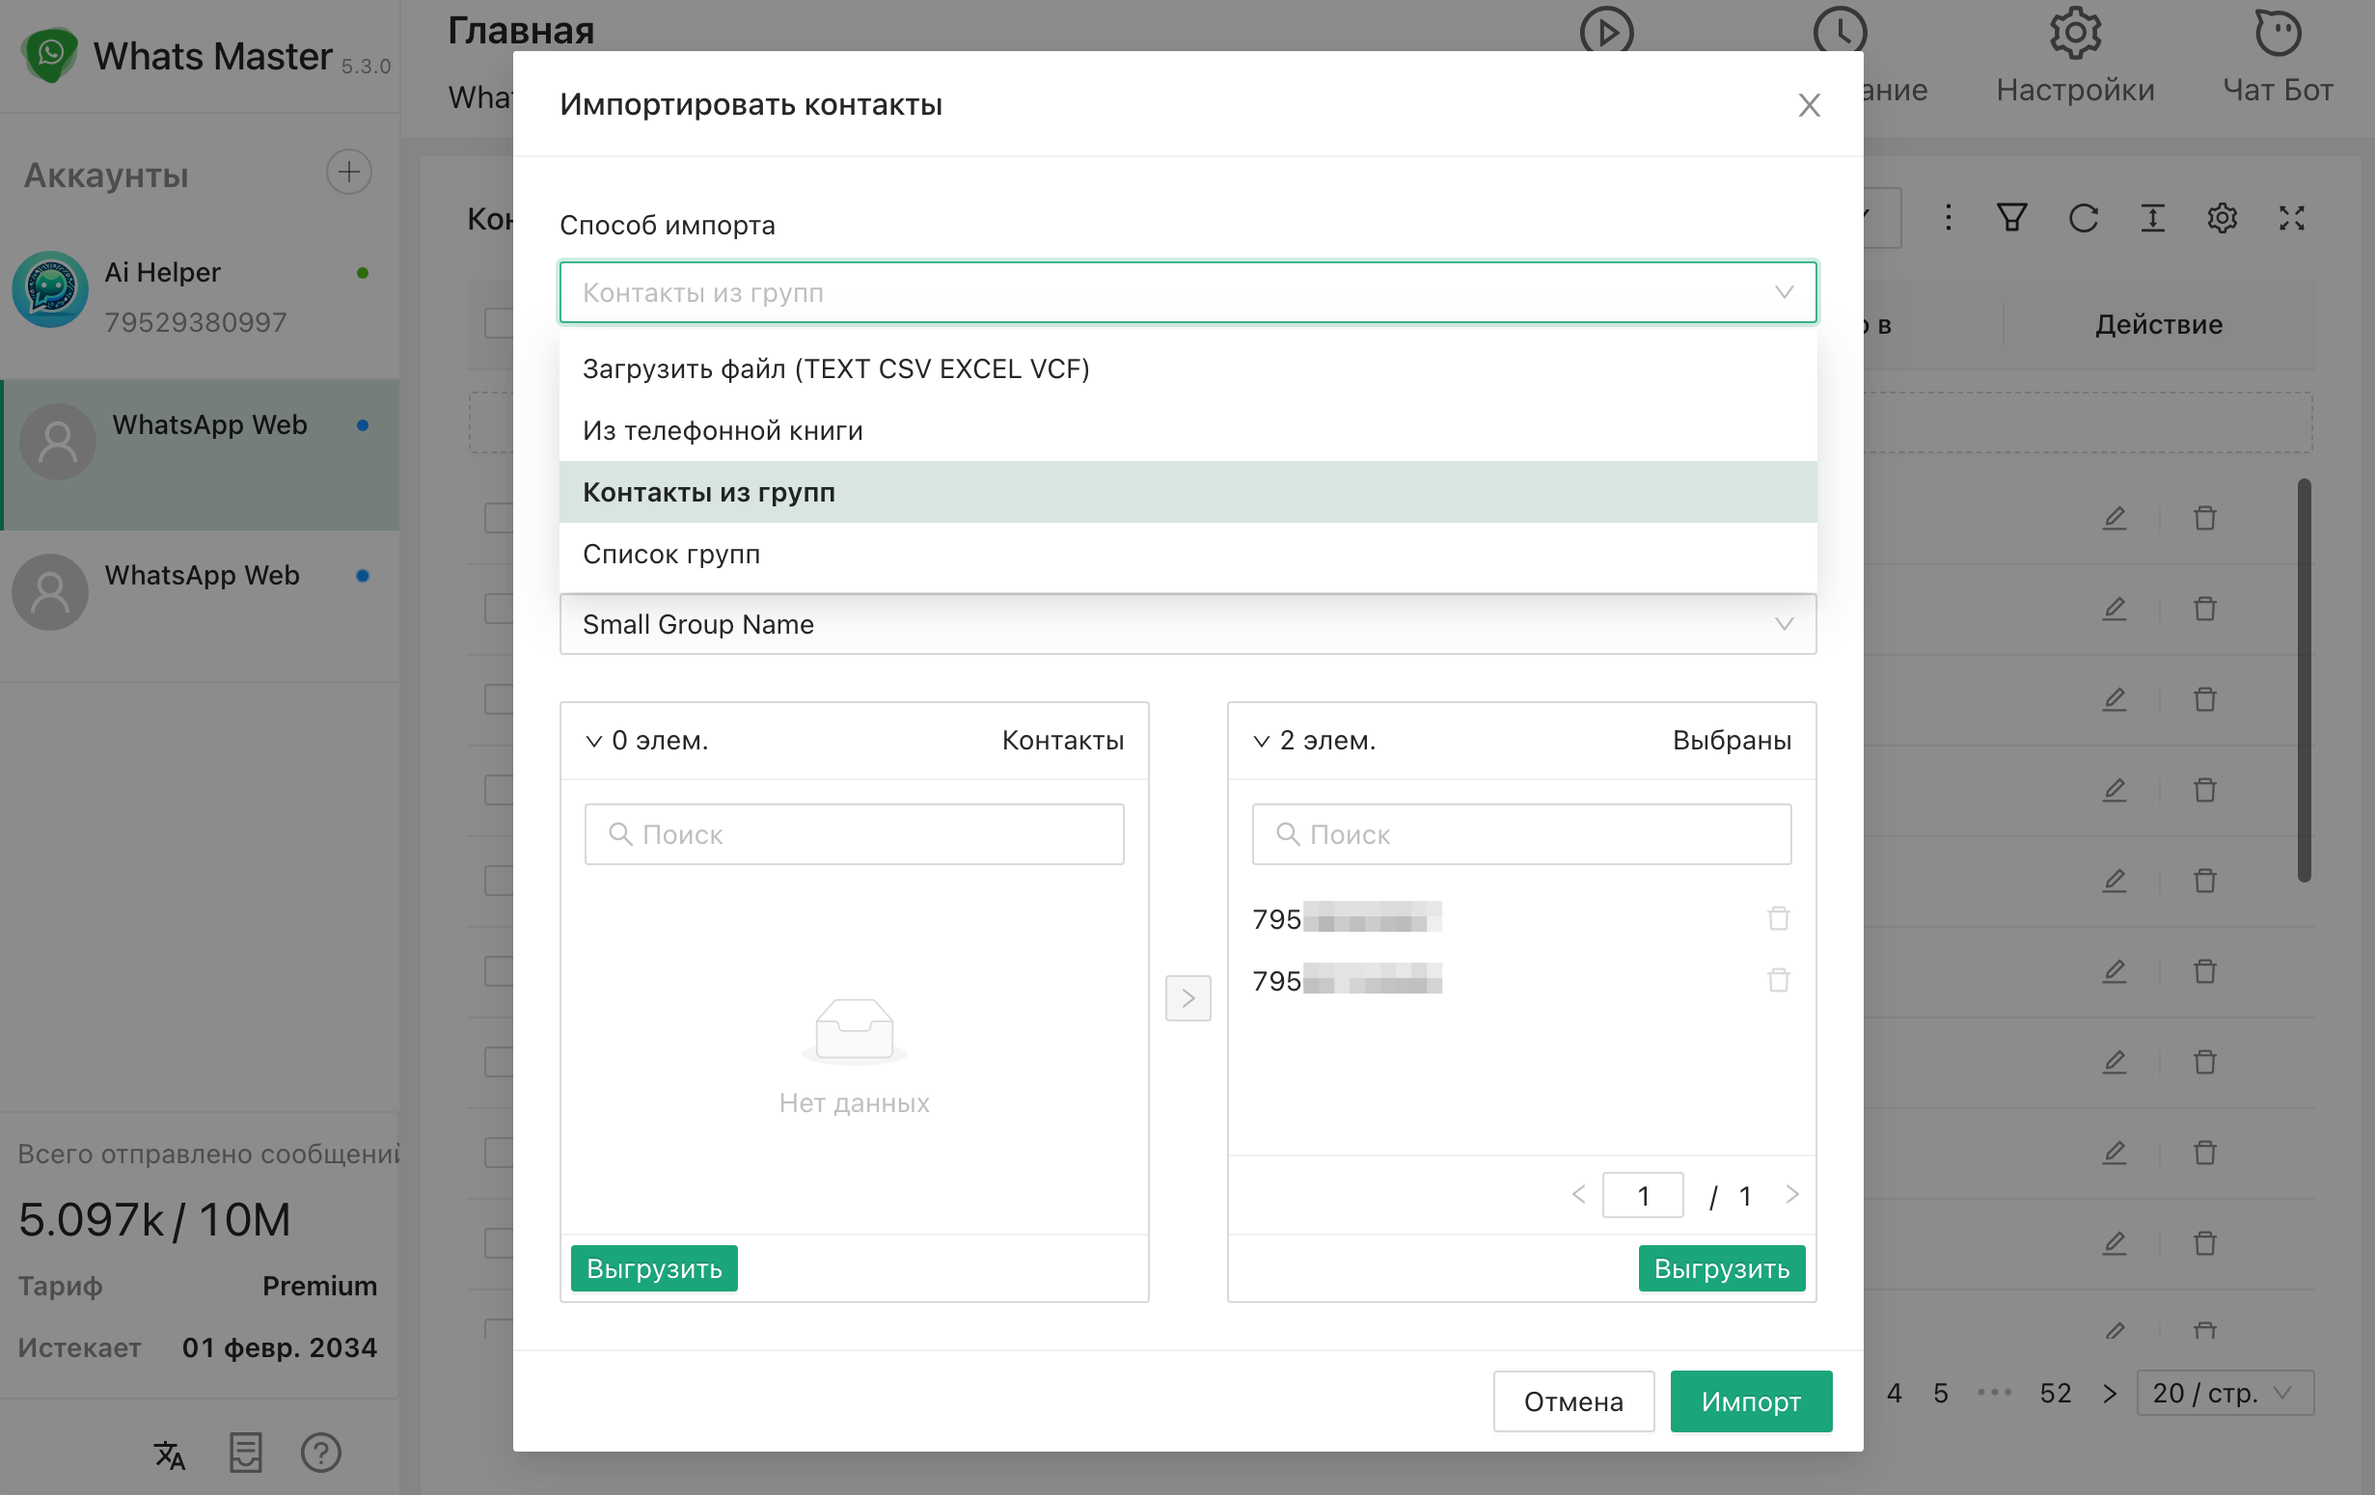Click the green Импорт button
Screen dimensions: 2375x1495
pyautogui.click(x=1750, y=1400)
